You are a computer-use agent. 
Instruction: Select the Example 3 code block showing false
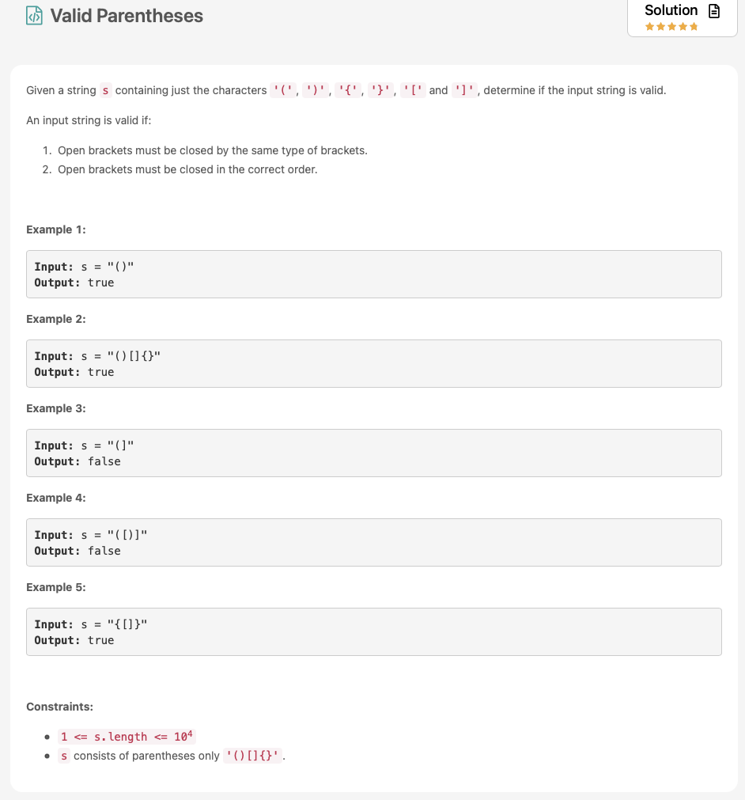coord(373,453)
